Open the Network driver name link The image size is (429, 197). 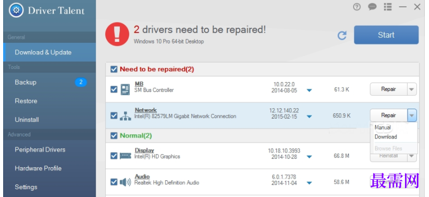click(146, 110)
